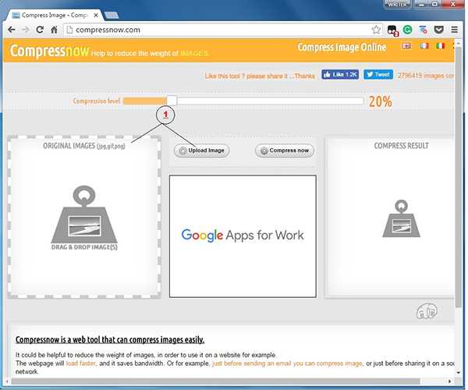
Task: Click heading 'Compressnow is a web tool'
Action: point(110,339)
